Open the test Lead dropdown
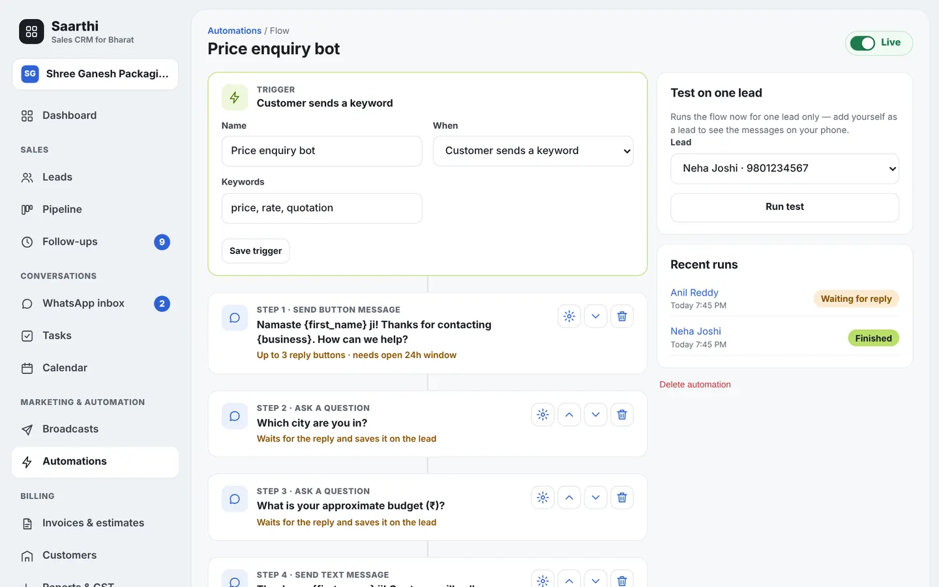 pyautogui.click(x=784, y=169)
